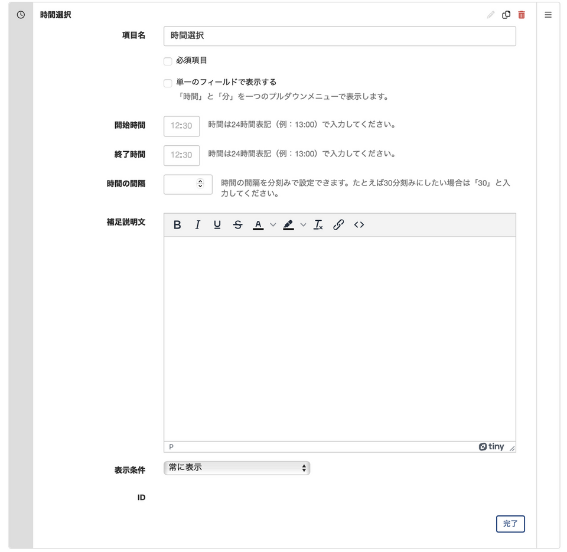The image size is (567, 552).
Task: Expand text color dropdown arrow
Action: [273, 225]
